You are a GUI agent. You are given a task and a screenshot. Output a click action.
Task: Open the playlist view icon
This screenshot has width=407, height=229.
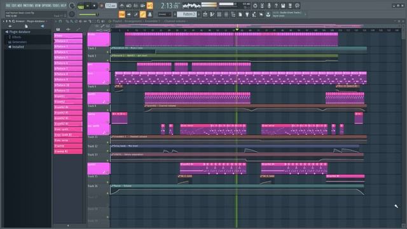point(205,14)
